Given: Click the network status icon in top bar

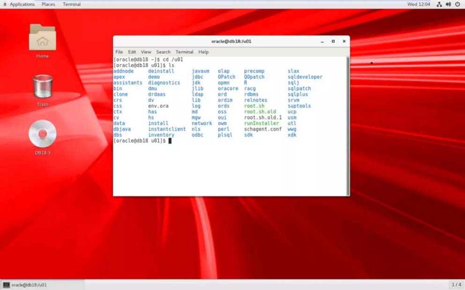Looking at the screenshot, I should tap(439, 4).
